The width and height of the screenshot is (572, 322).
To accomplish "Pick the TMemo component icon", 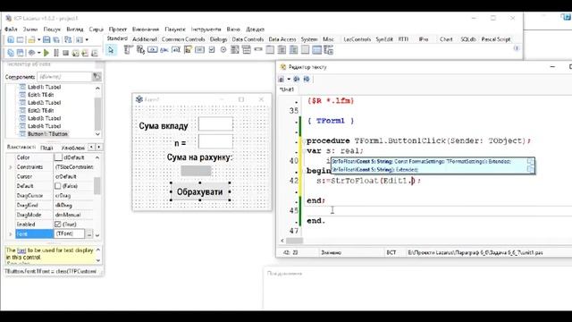I will click(188, 50).
